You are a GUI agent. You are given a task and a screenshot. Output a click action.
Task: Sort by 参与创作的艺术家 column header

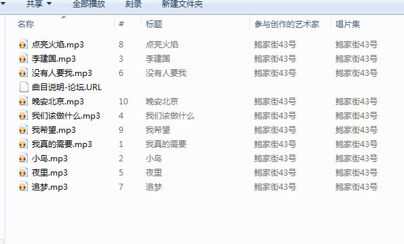[x=287, y=24]
